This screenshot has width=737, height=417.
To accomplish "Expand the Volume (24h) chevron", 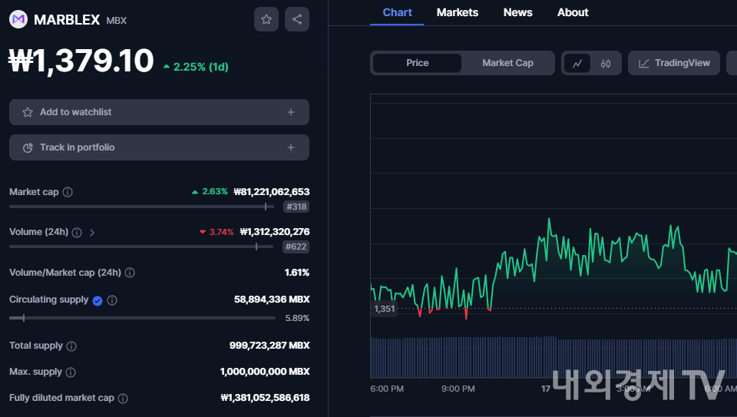I will pos(92,232).
